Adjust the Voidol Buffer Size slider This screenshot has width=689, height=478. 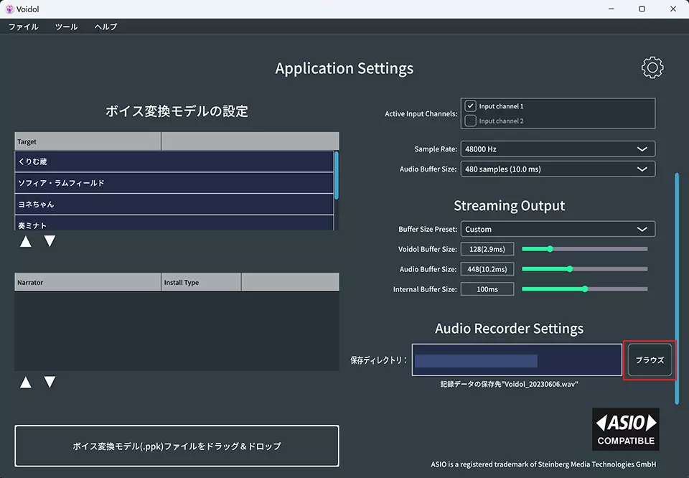pyautogui.click(x=584, y=249)
